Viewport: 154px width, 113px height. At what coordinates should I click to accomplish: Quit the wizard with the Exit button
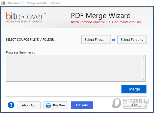pyautogui.click(x=135, y=105)
